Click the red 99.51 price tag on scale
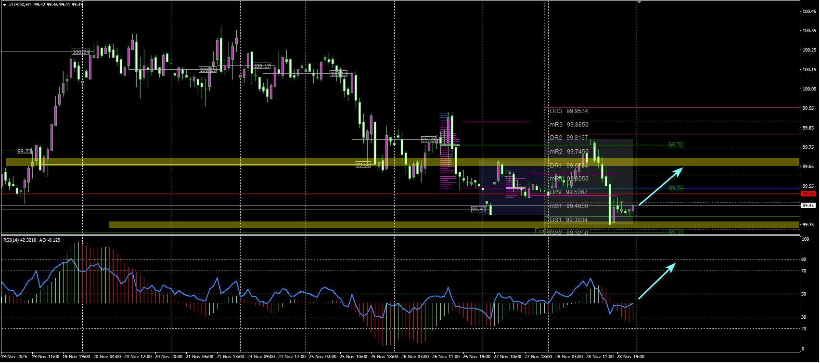 (x=808, y=194)
